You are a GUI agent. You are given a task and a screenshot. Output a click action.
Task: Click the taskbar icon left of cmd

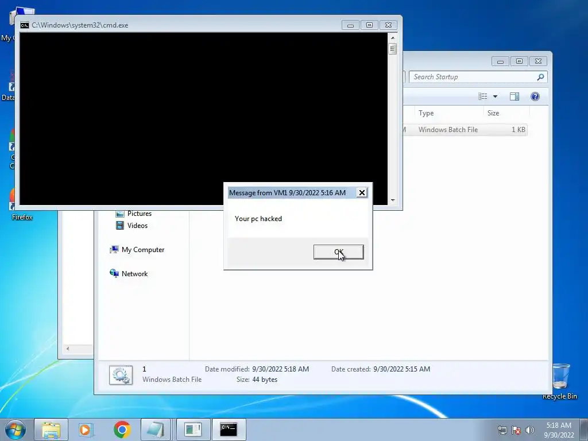tap(193, 430)
